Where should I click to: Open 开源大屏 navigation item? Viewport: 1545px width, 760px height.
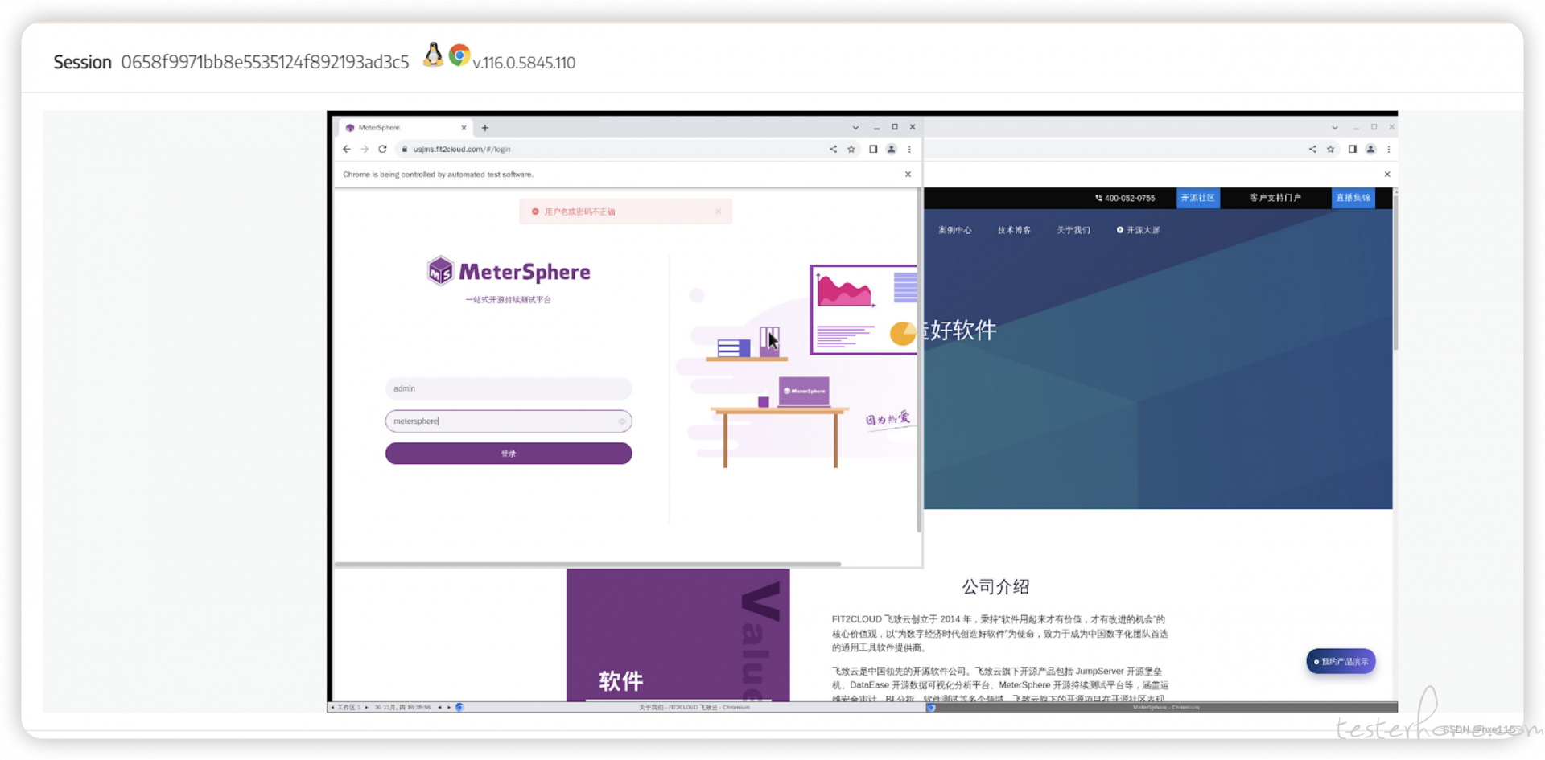[x=1138, y=230]
